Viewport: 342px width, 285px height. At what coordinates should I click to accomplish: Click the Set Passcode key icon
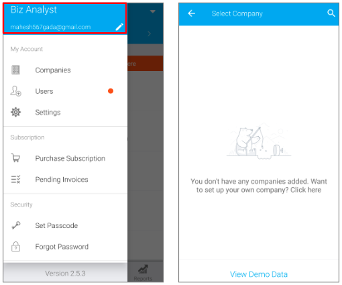(15, 225)
